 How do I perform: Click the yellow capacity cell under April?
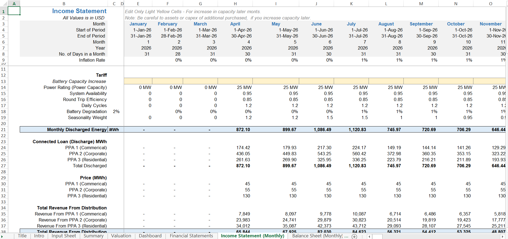coord(235,81)
